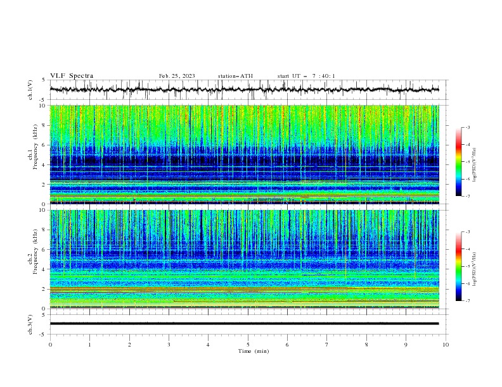Click the ch.2 PSD color scale bar
The image size is (502, 387).
(x=459, y=266)
